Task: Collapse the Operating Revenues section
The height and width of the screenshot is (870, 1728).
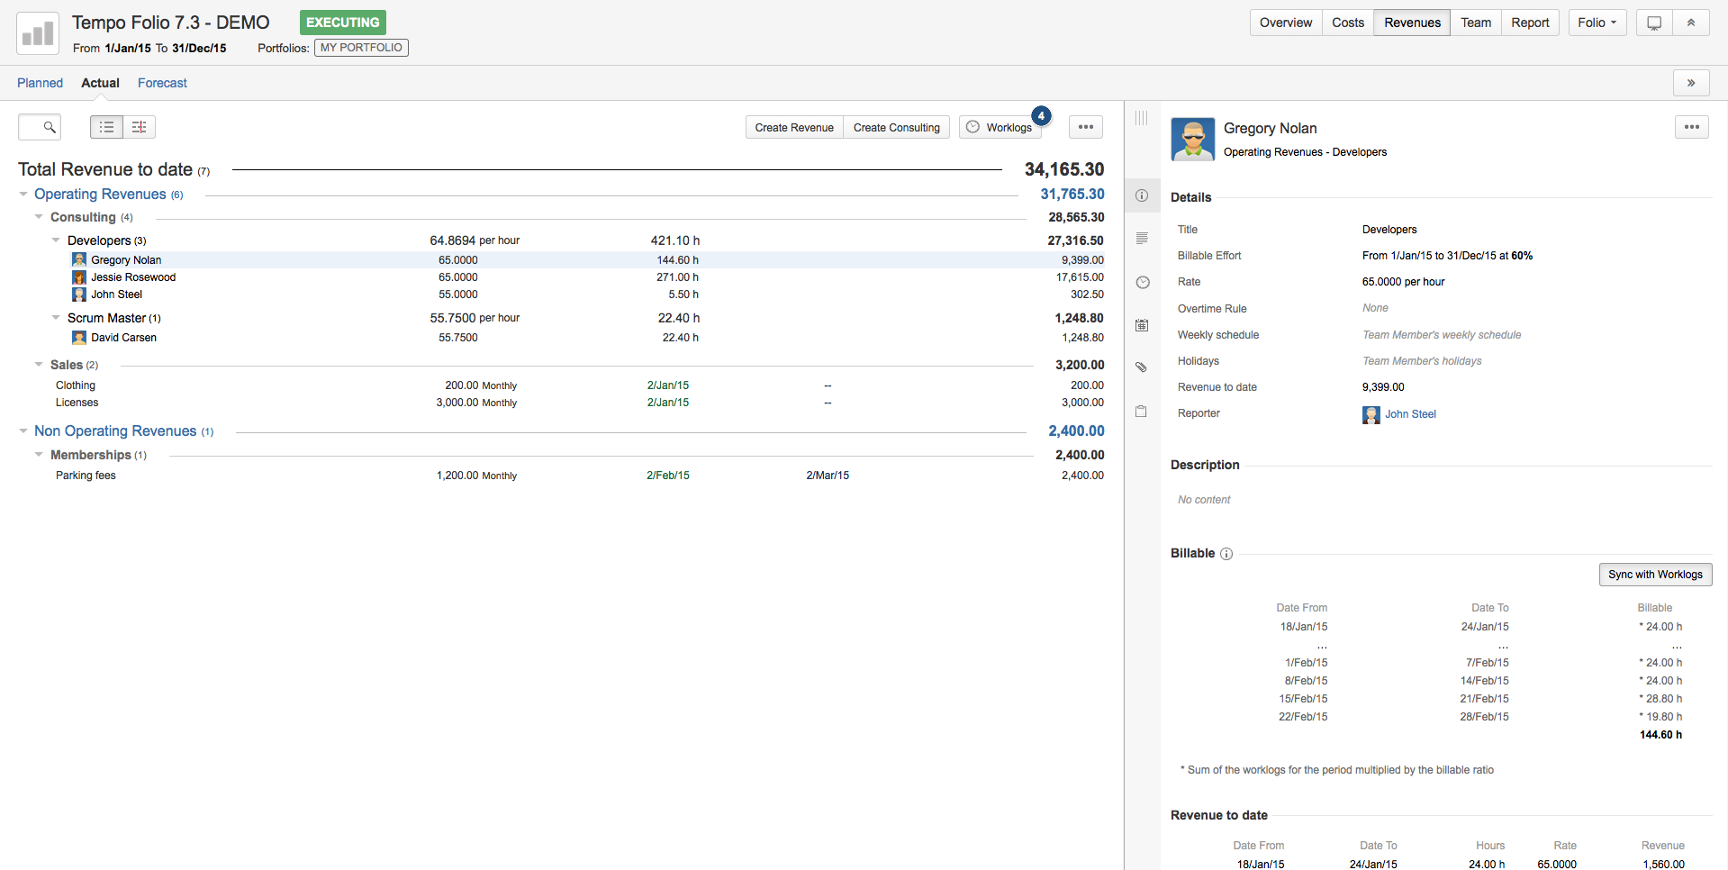Action: tap(23, 195)
